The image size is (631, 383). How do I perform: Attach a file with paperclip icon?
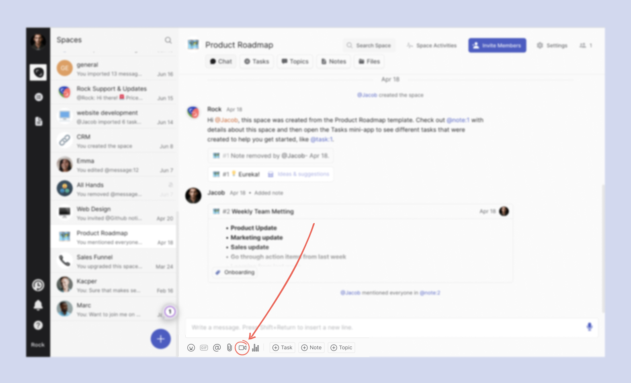[x=229, y=348]
